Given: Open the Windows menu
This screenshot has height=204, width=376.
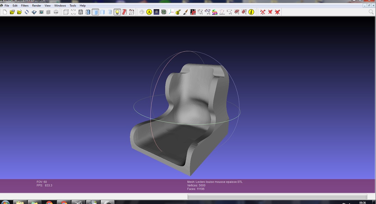Looking at the screenshot, I should (60, 5).
